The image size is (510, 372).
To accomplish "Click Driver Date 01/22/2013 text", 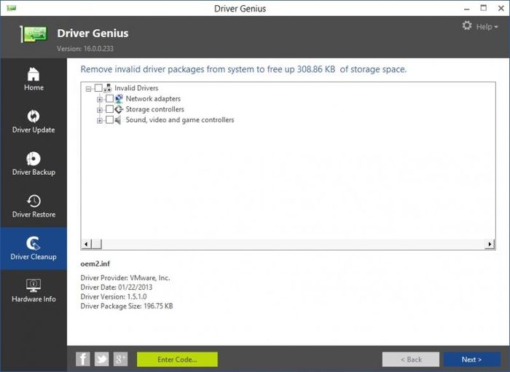I will pos(116,288).
